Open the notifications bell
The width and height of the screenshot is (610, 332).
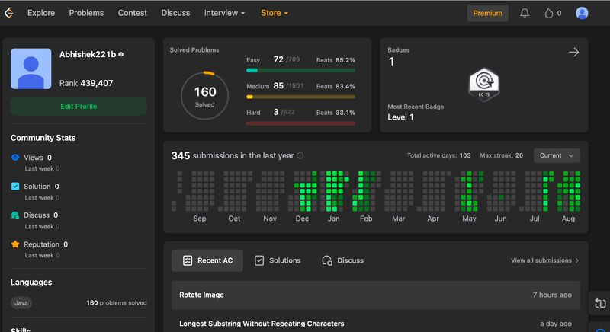[525, 13]
